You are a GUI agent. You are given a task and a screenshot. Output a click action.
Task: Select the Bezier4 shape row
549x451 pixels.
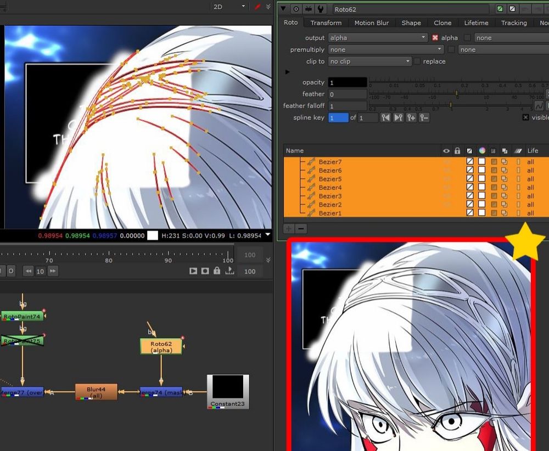[x=416, y=187]
